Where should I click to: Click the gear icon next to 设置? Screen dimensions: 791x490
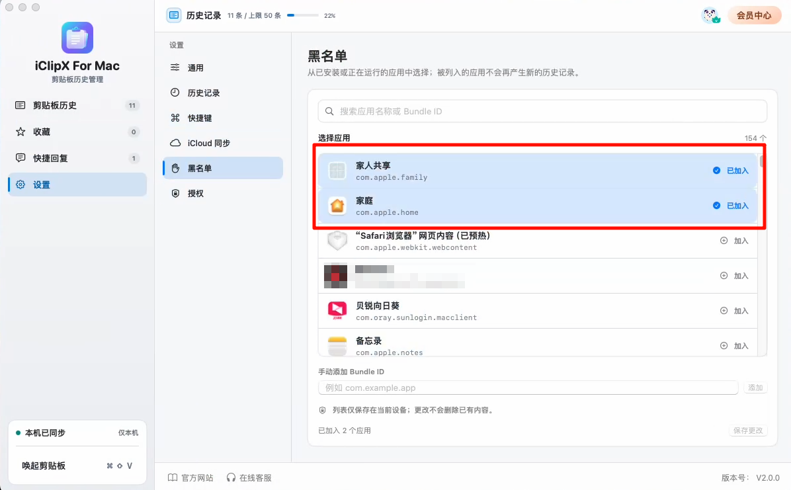tap(21, 184)
